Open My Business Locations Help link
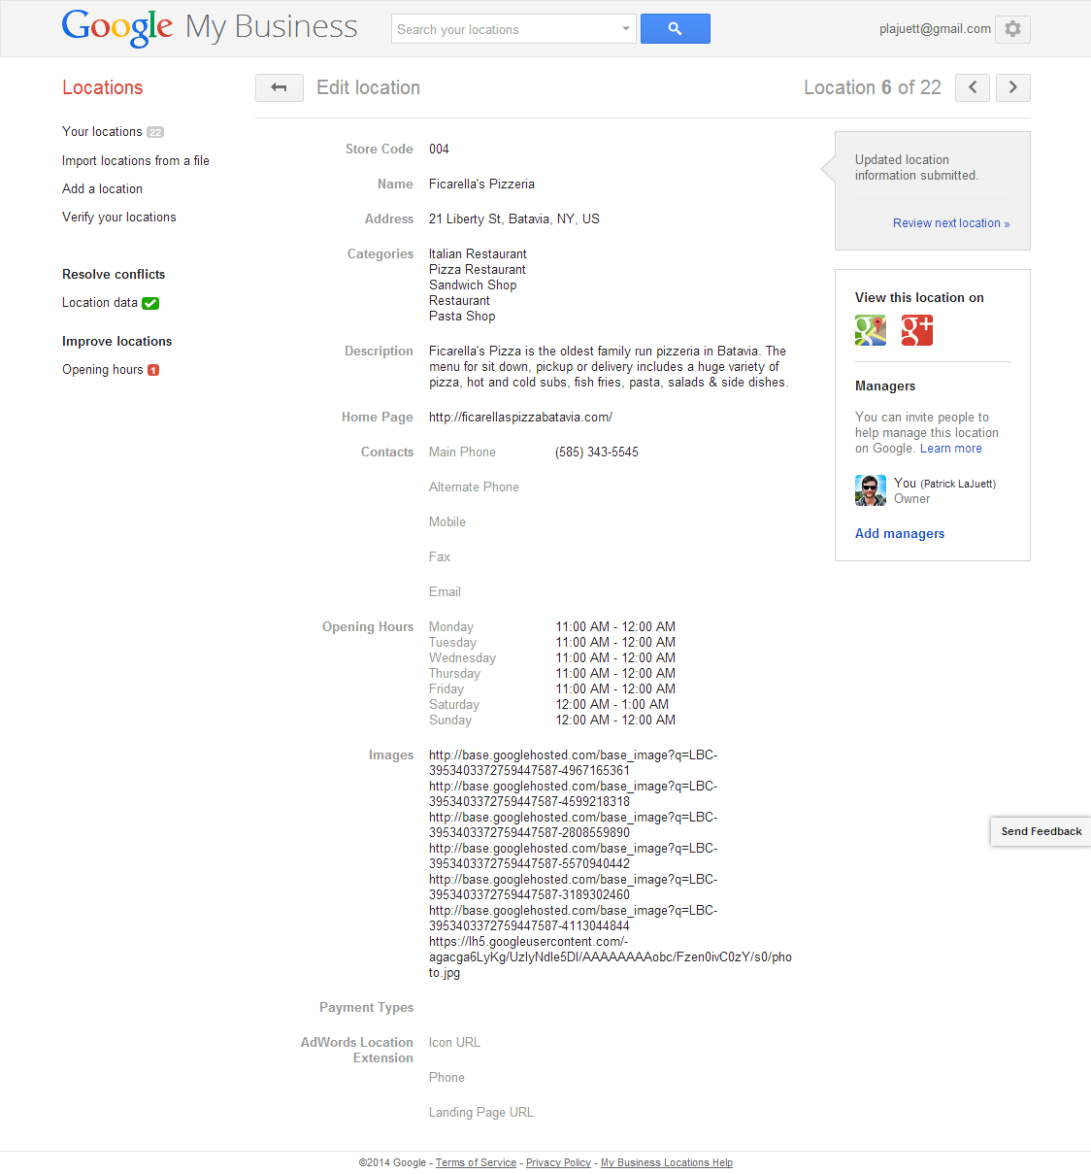The image size is (1091, 1174). pos(667,1162)
